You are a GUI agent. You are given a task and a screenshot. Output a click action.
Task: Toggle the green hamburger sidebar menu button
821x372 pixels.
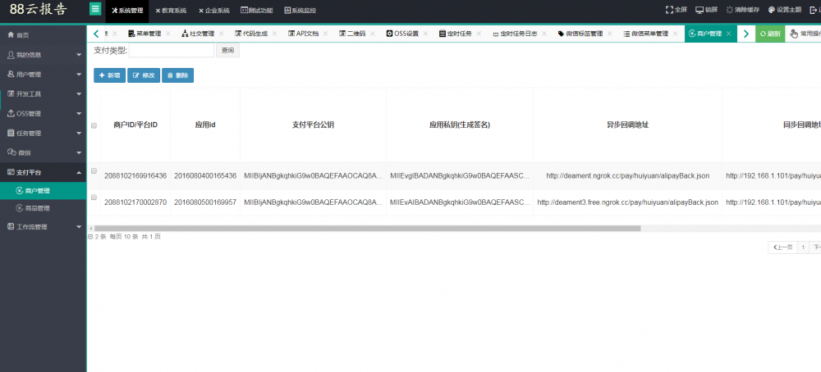coord(95,9)
